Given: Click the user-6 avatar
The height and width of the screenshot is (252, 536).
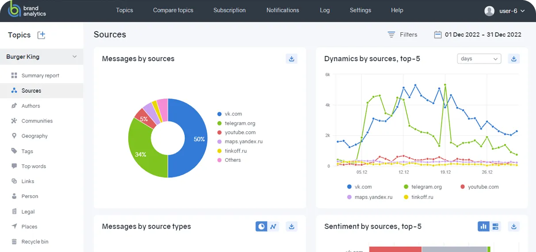Looking at the screenshot, I should pos(489,11).
